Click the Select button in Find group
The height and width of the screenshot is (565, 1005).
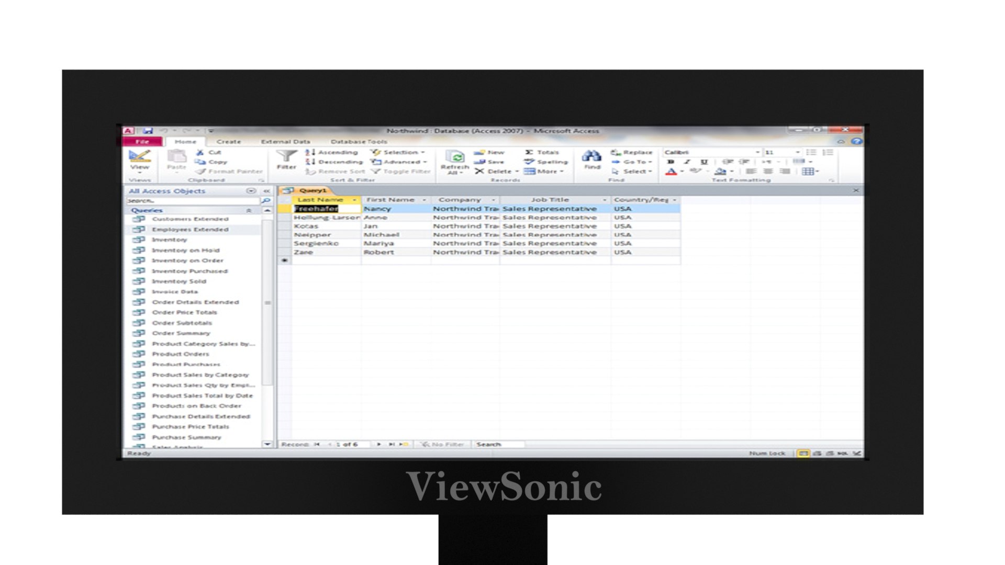point(632,171)
